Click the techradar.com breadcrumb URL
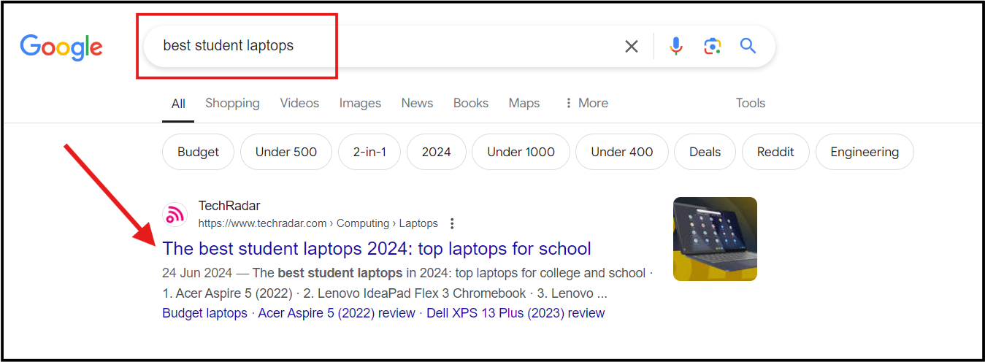 click(x=318, y=223)
